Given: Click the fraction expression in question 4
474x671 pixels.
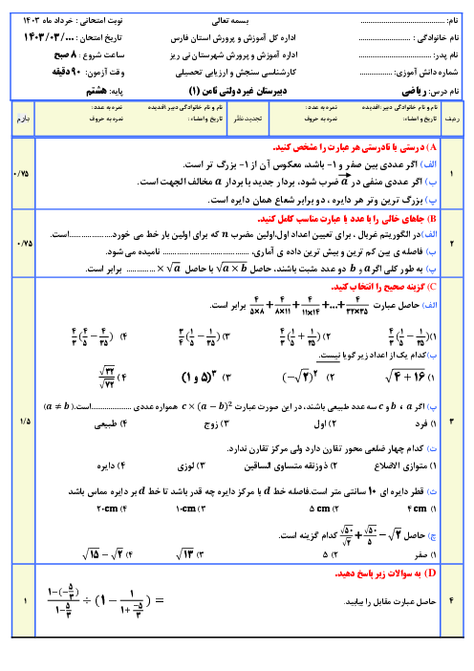Looking at the screenshot, I should pos(105,601).
